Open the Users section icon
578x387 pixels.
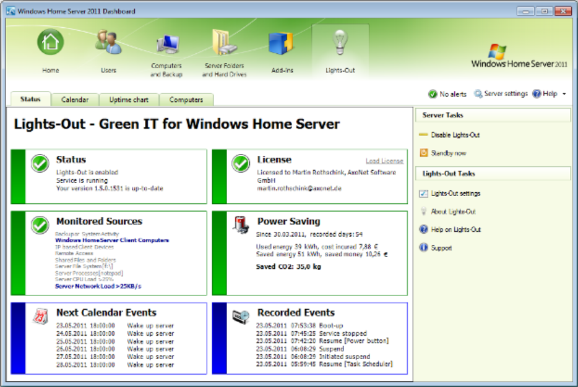[108, 42]
